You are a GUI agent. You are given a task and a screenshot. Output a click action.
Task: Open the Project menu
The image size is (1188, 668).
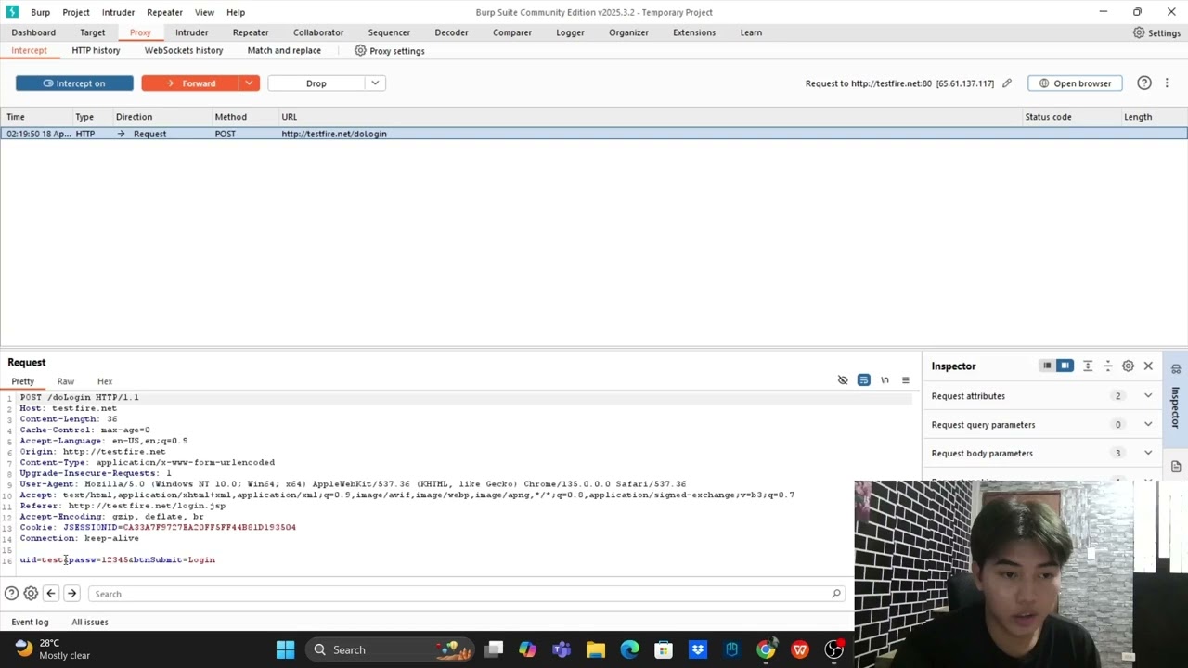click(76, 12)
